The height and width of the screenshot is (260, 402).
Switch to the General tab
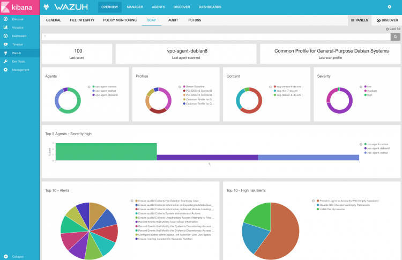(x=54, y=20)
